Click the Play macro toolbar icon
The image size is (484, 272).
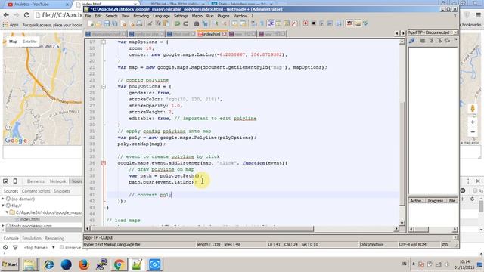click(321, 23)
